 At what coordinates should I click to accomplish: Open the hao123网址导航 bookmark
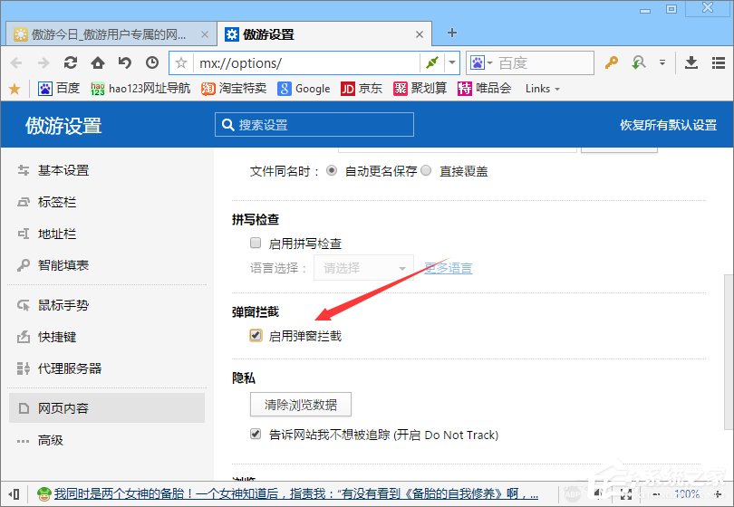click(x=140, y=89)
